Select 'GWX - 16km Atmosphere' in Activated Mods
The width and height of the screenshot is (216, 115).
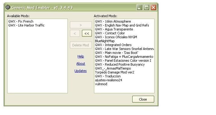113,21
